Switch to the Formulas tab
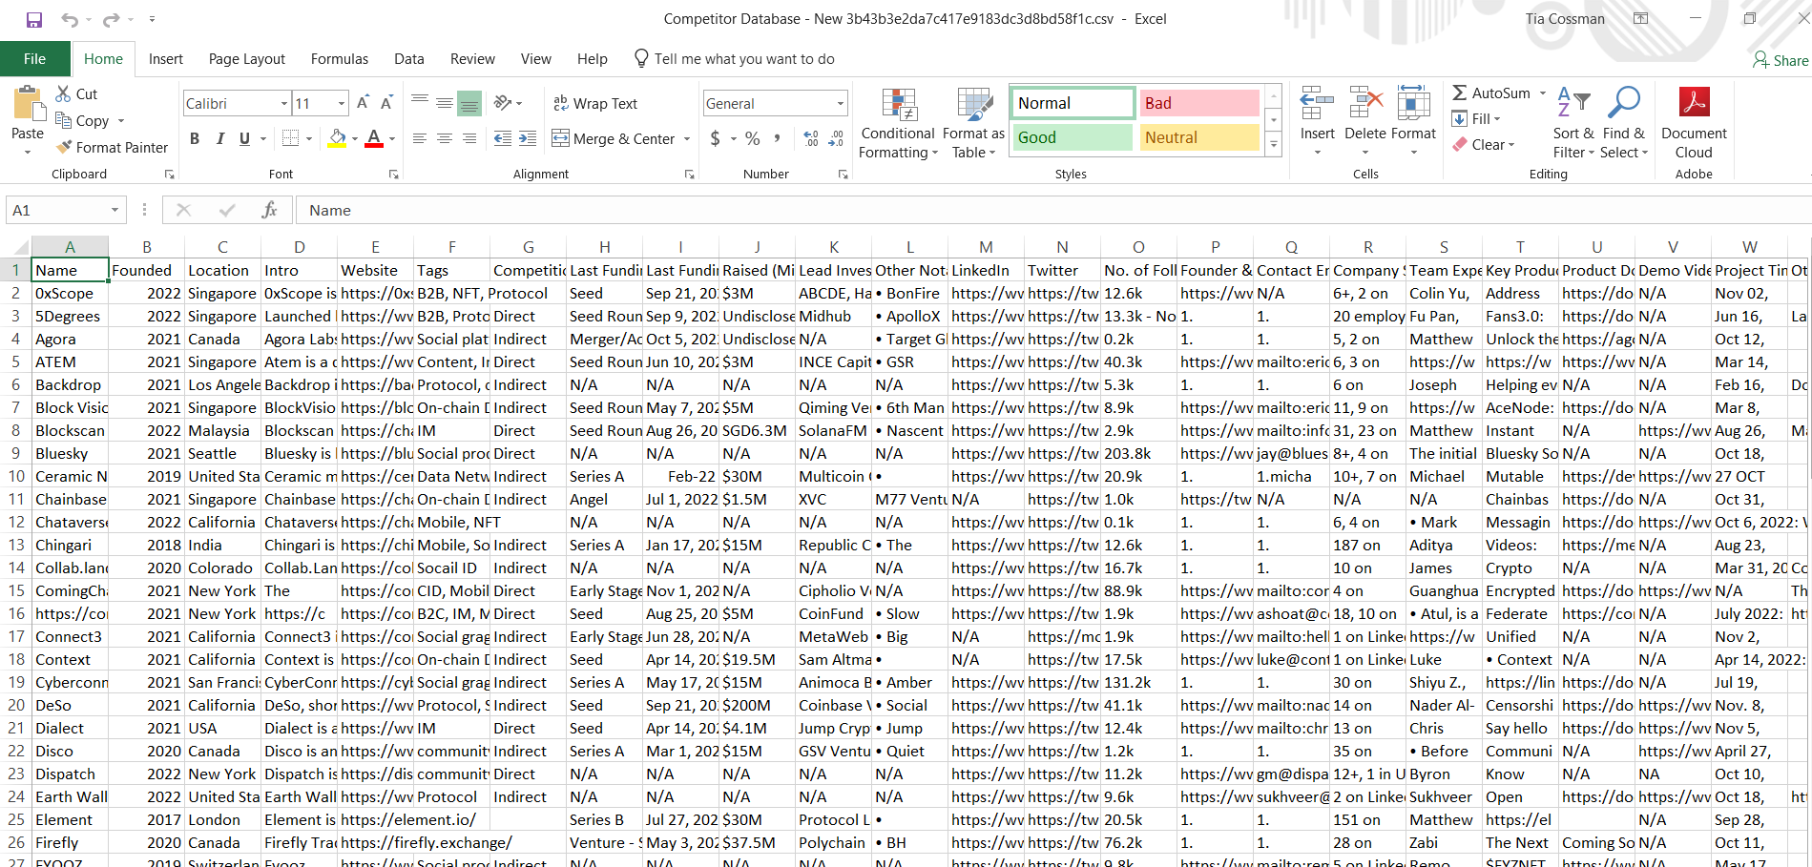The height and width of the screenshot is (867, 1812). click(x=340, y=59)
